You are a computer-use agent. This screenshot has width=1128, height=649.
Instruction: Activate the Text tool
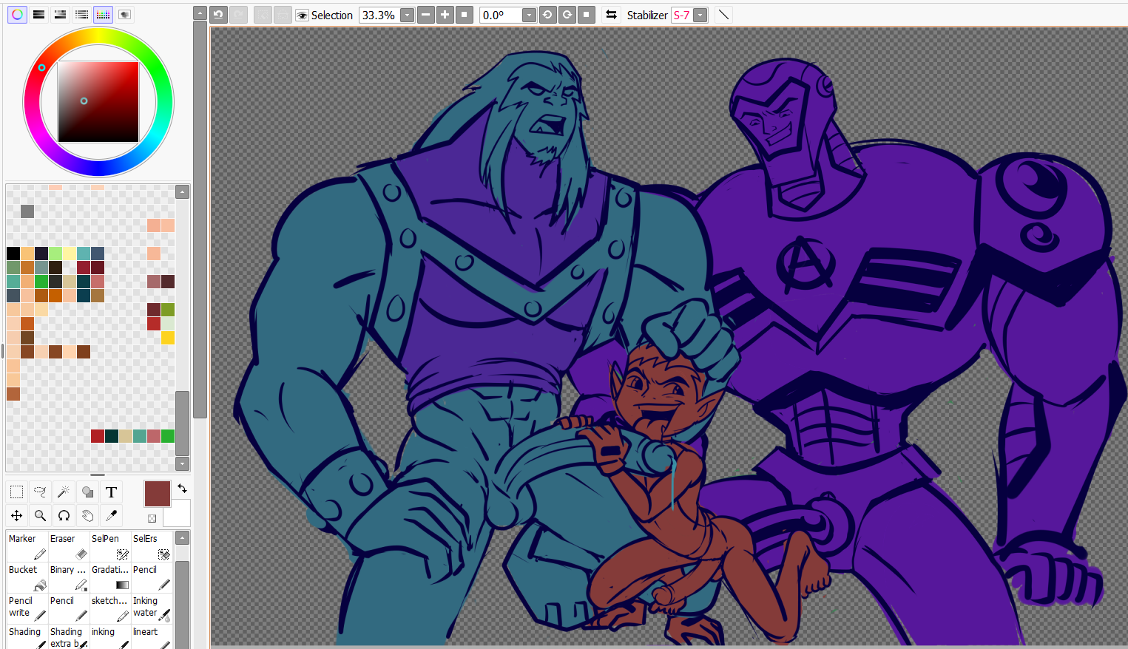pyautogui.click(x=111, y=492)
